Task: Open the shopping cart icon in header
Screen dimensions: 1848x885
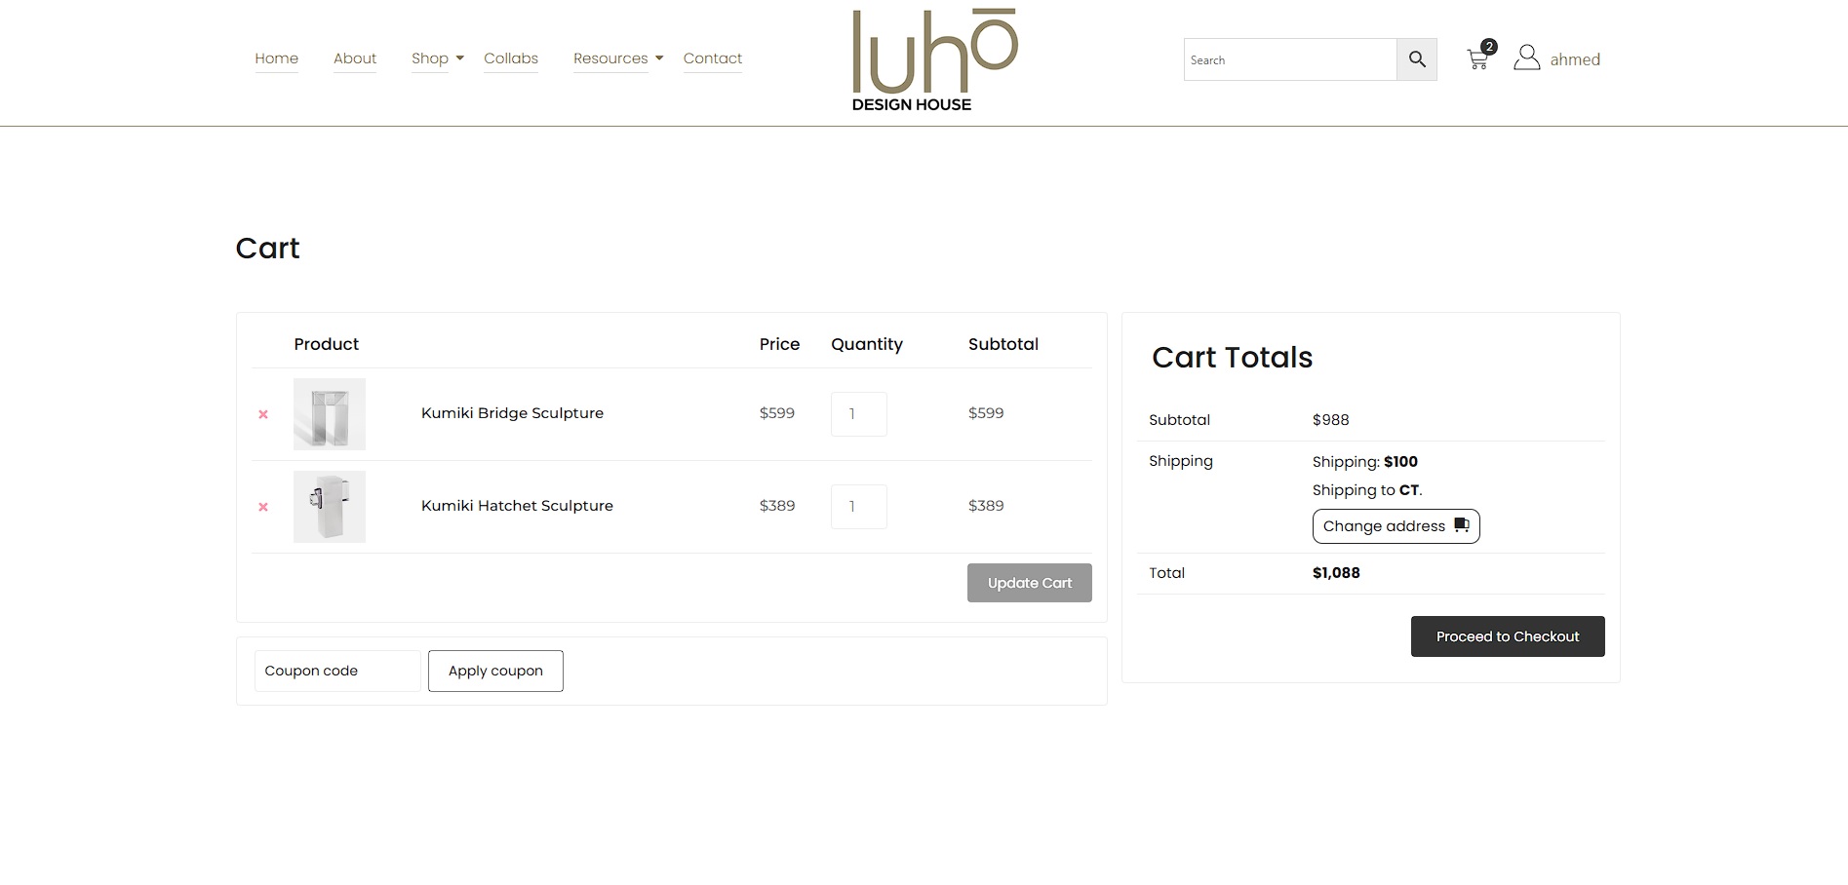Action: 1478,59
